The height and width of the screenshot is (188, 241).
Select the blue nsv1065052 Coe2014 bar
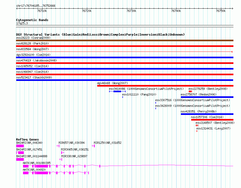coord(125,69)
